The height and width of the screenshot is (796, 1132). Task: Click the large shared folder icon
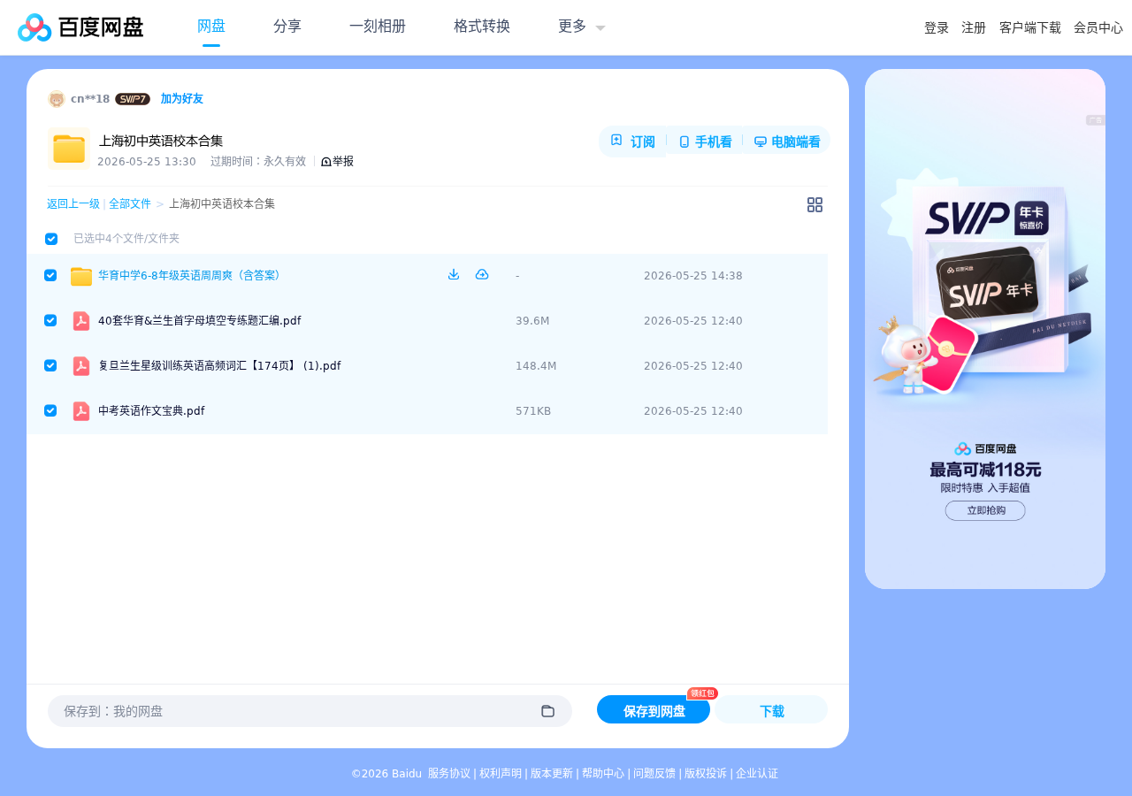pyautogui.click(x=68, y=149)
